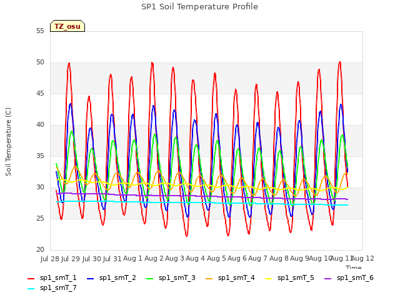Viewport: 400px width, 300px height.
Task: Toggle the sp1_smT_5 legend entry
Action: point(289,277)
